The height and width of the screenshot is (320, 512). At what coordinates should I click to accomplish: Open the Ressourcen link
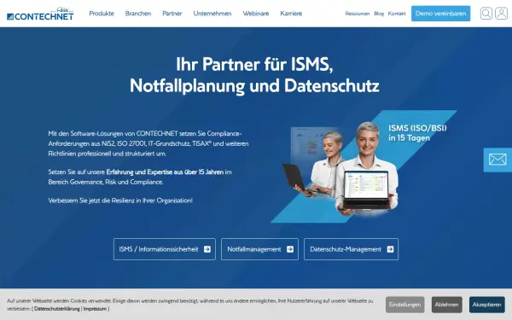[358, 14]
